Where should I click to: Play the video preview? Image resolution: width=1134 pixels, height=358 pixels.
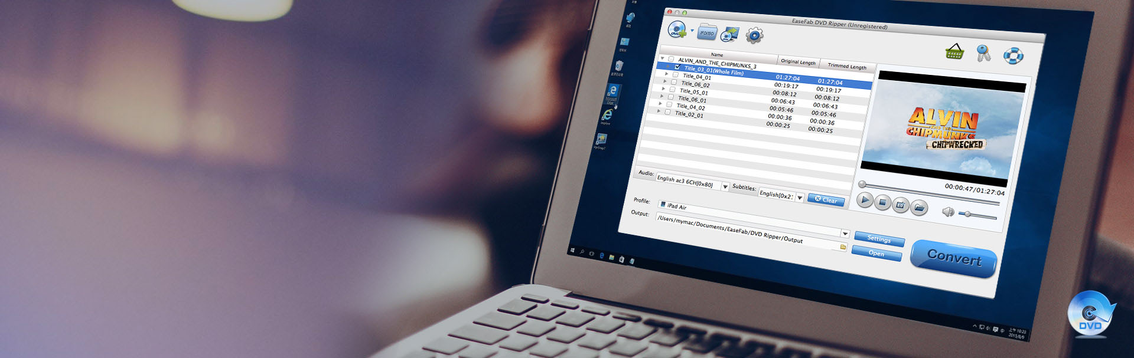click(865, 200)
